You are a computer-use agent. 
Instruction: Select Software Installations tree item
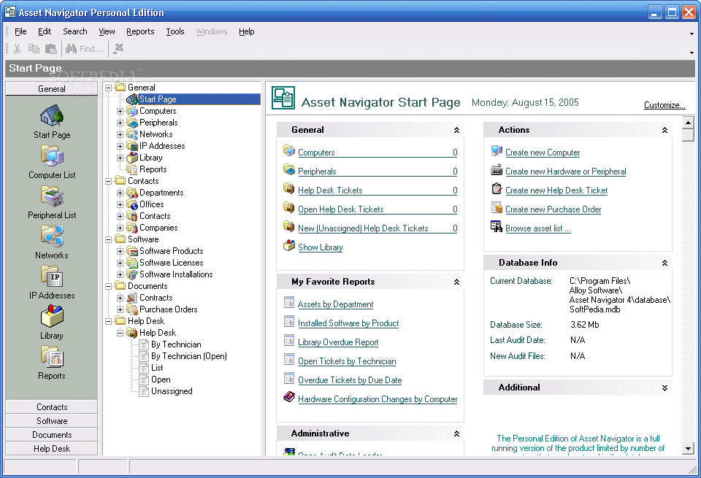176,274
